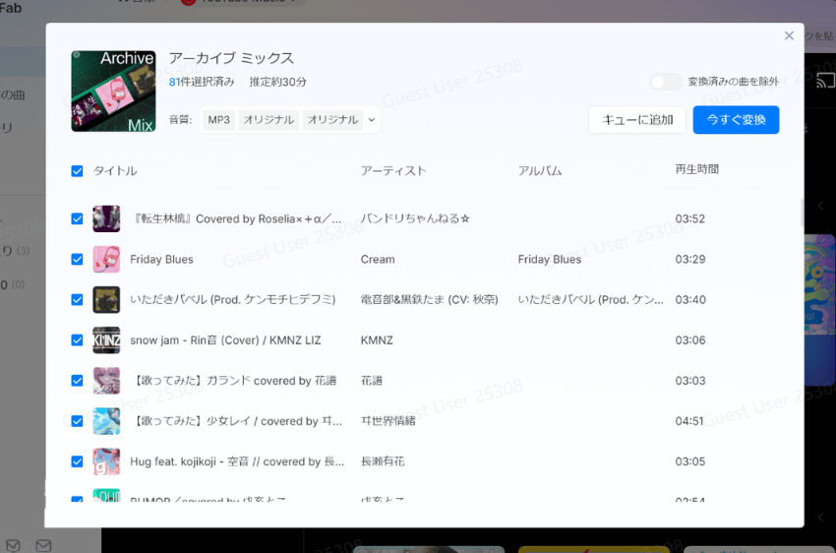
Task: Uncheck the Friday Blues track checkbox
Action: pyautogui.click(x=78, y=260)
